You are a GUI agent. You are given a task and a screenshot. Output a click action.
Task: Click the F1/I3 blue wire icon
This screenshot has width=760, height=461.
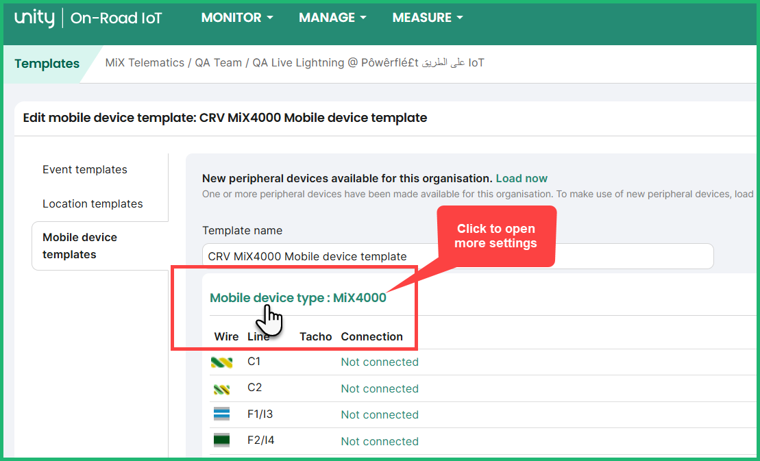click(x=221, y=414)
